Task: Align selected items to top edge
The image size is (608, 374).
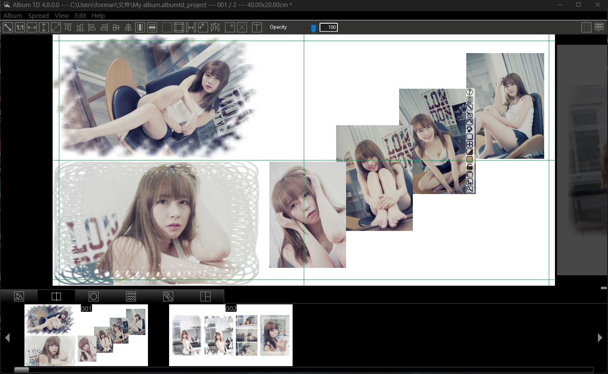Action: coord(68,27)
